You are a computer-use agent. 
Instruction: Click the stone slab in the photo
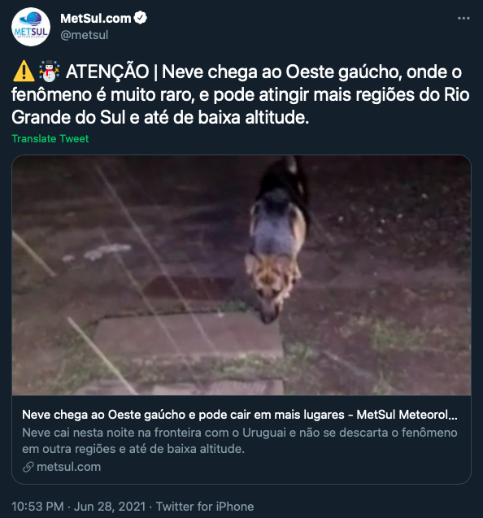click(x=189, y=333)
